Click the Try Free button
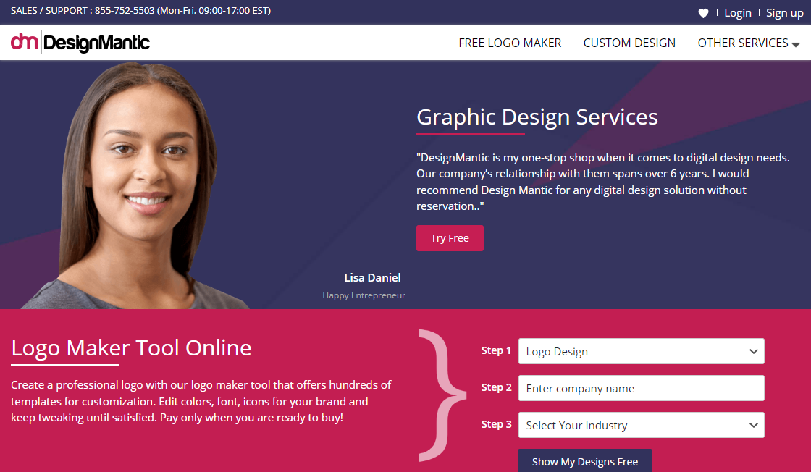This screenshot has height=472, width=811. (x=450, y=238)
